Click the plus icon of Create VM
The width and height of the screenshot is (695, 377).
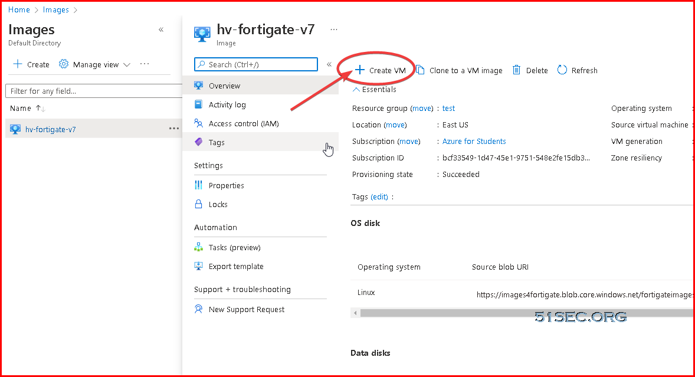pyautogui.click(x=360, y=70)
